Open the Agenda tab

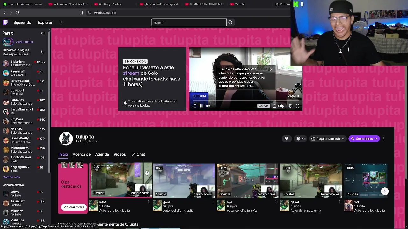point(102,154)
